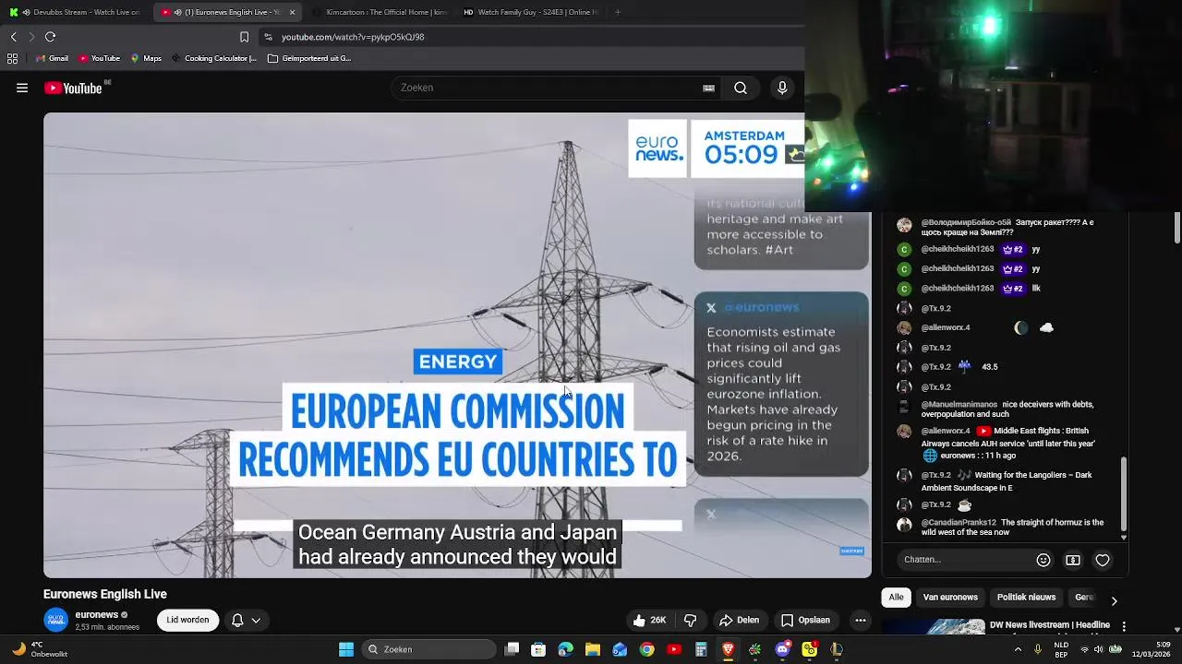1182x664 pixels.
Task: Start voice search with the microphone
Action: click(782, 89)
